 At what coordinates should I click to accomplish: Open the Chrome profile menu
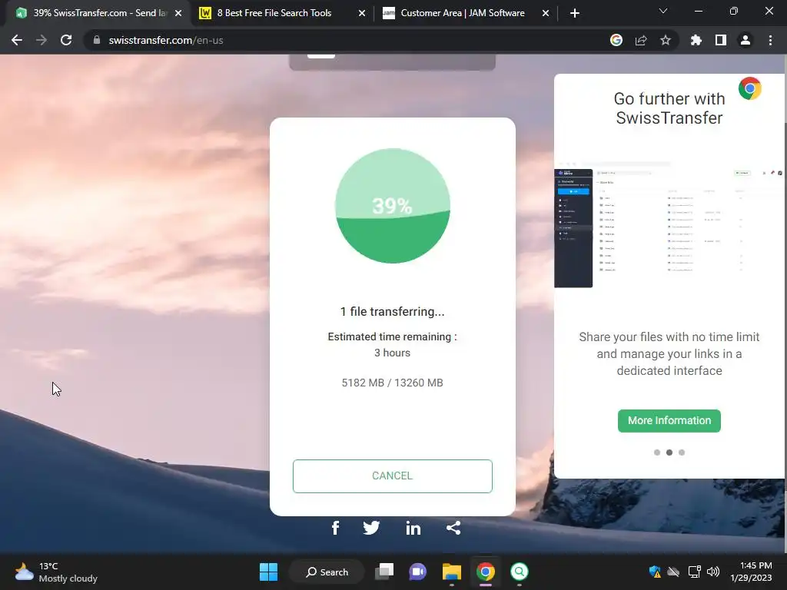745,40
